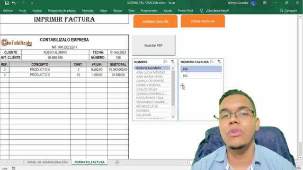Click the NOMBRE slicer scroll-up arrow
303x170 pixels.
pyautogui.click(x=173, y=68)
